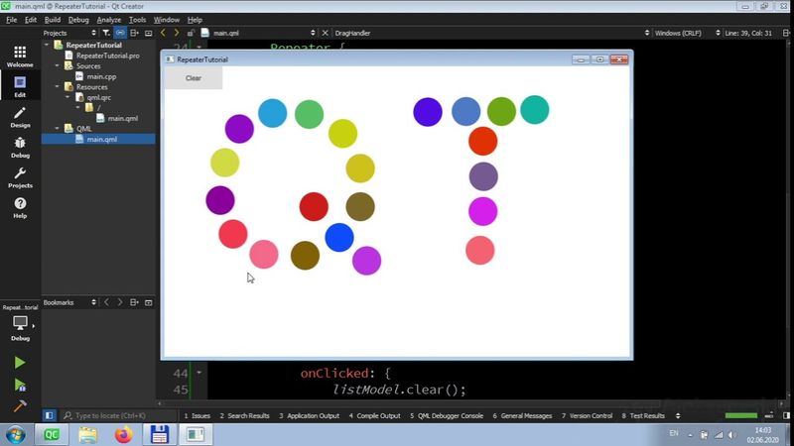Screen dimensions: 794x446
Task: Open the Windows (CRLF) line ending dropdown
Action: 679,33
